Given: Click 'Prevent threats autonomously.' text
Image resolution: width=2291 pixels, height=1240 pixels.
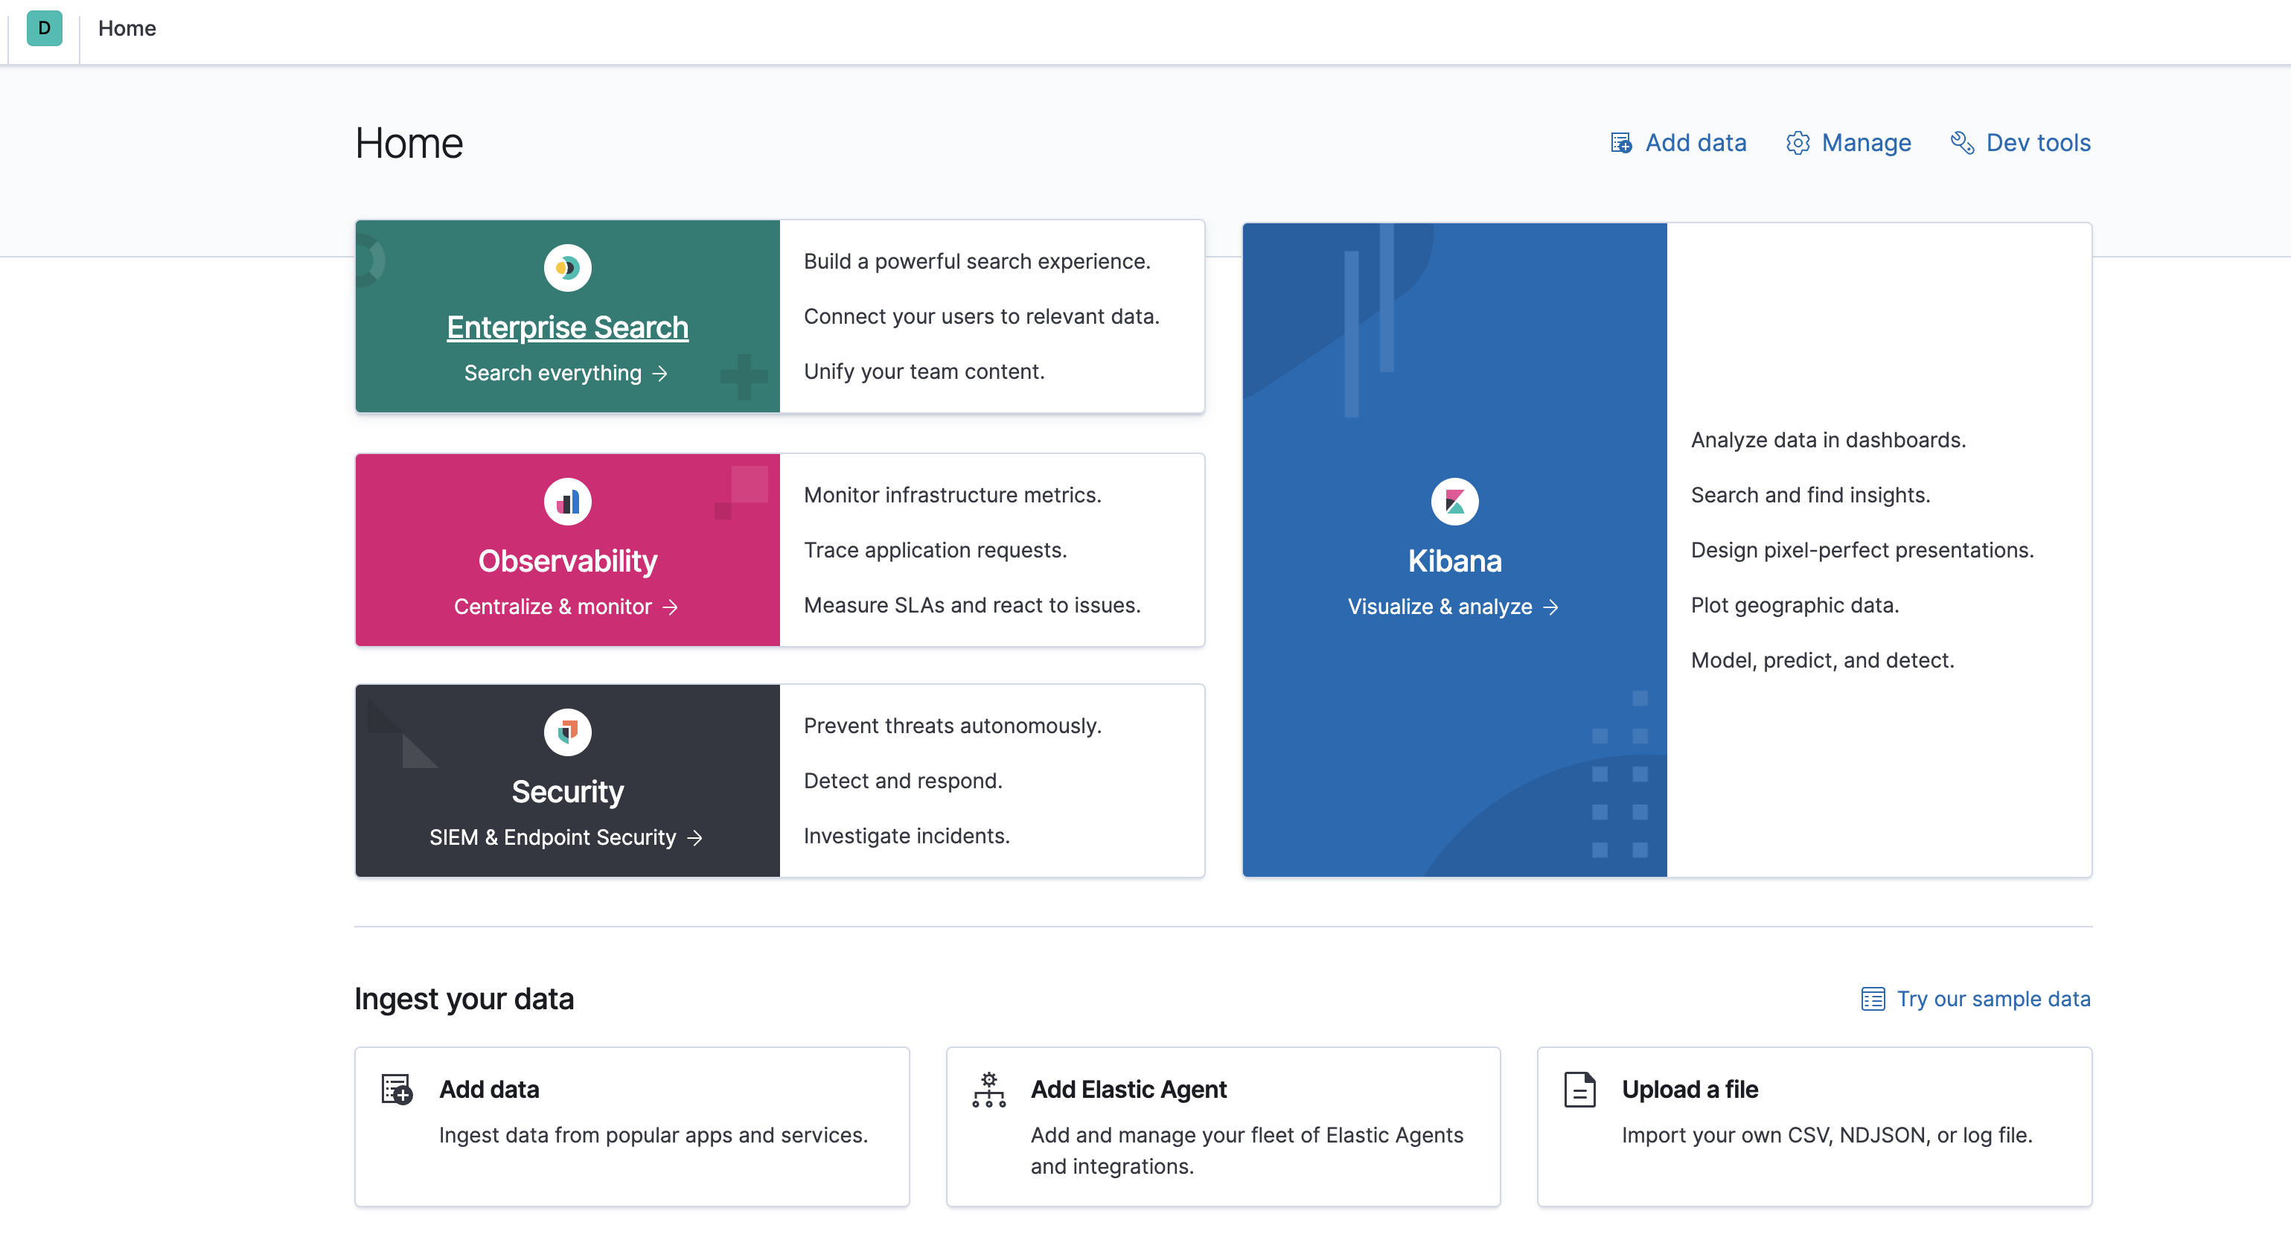Looking at the screenshot, I should click(953, 726).
